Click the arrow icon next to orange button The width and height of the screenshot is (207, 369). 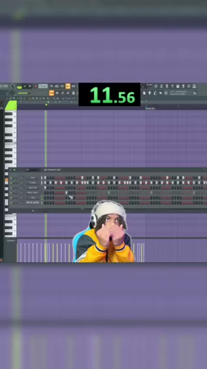[57, 93]
